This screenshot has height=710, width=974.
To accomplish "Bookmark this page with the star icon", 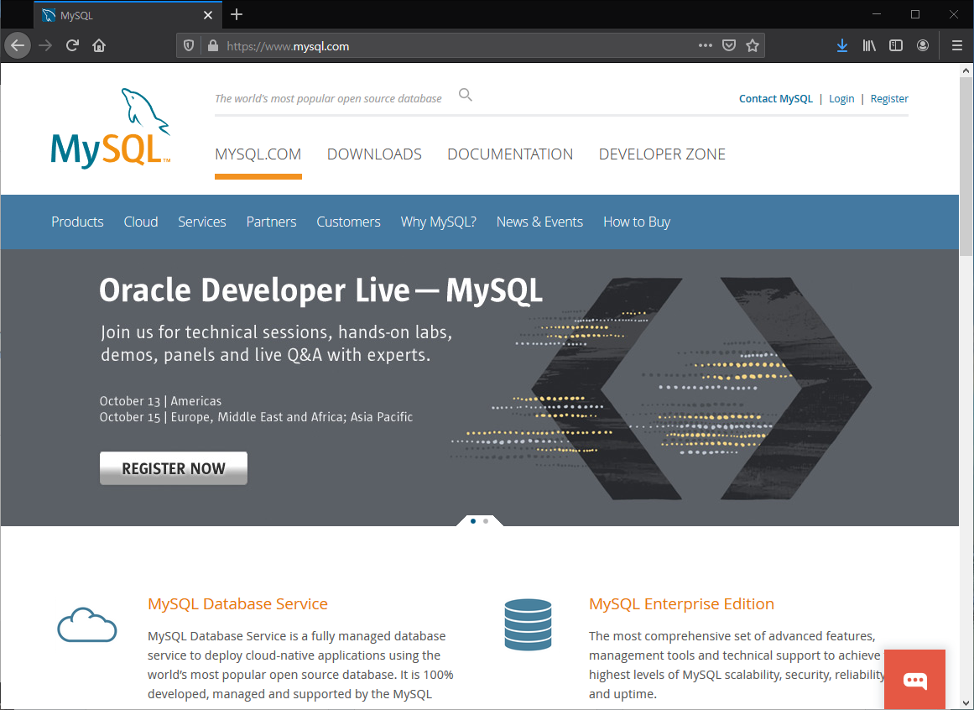I will pos(753,45).
